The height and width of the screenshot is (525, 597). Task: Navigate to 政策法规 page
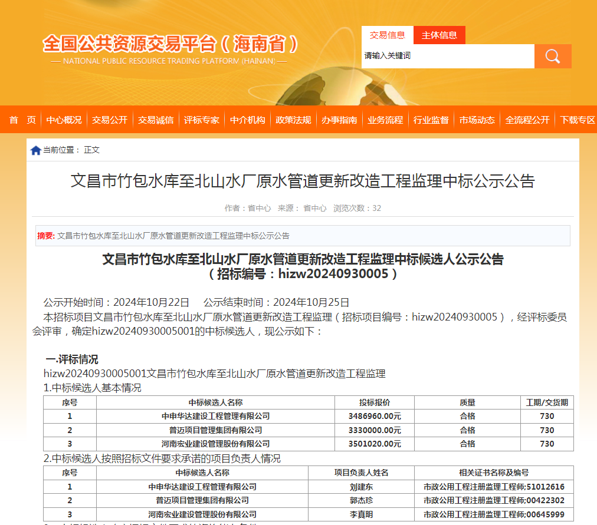point(293,120)
